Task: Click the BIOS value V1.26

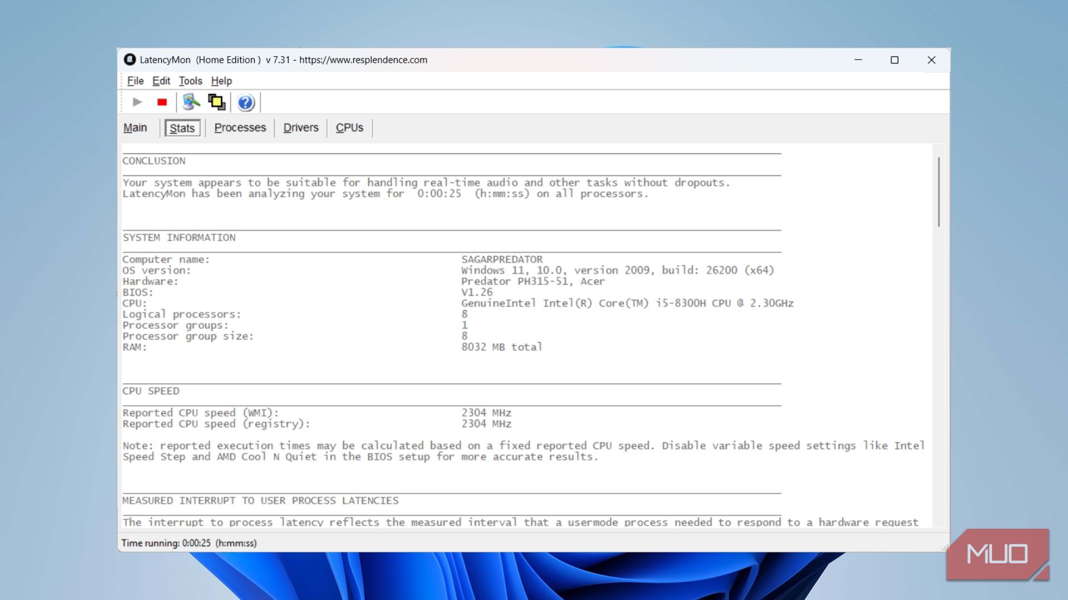Action: click(x=477, y=292)
